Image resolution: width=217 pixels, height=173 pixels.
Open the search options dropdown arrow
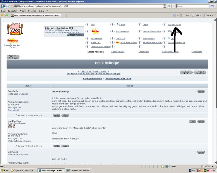pyautogui.click(x=215, y=6)
